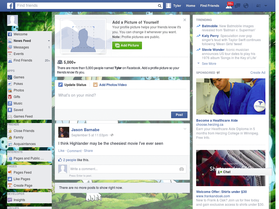279x209 pixels.
Task: Open Insights chart icon
Action: click(x=10, y=200)
